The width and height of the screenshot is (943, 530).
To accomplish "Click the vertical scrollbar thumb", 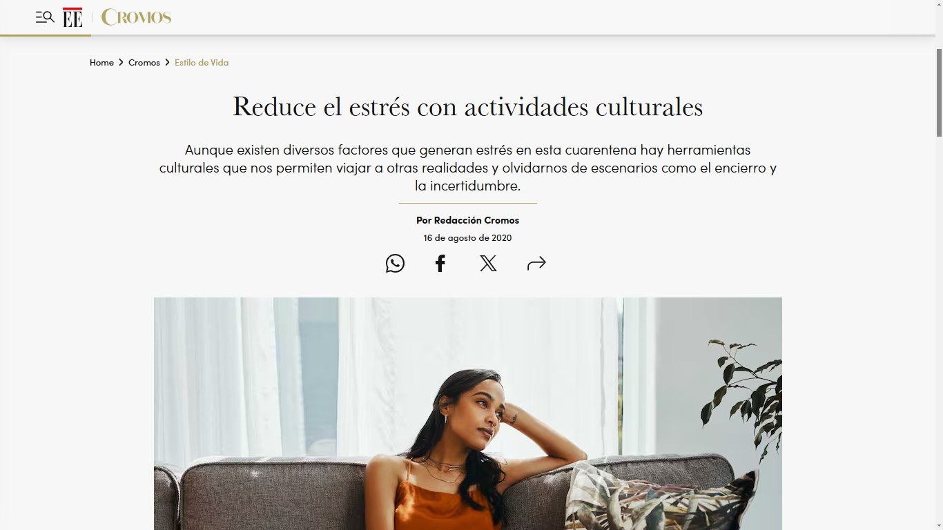I will pyautogui.click(x=939, y=92).
